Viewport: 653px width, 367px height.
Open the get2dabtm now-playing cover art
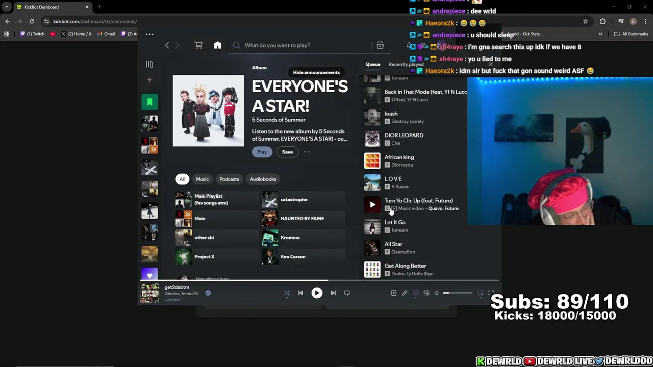tap(149, 293)
